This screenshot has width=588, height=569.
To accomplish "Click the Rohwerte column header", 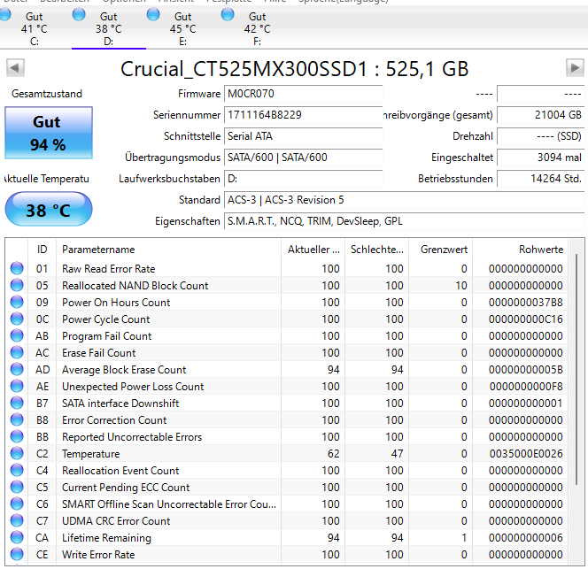I will click(521, 250).
